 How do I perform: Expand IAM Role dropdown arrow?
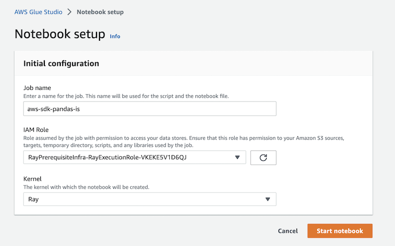click(x=237, y=157)
